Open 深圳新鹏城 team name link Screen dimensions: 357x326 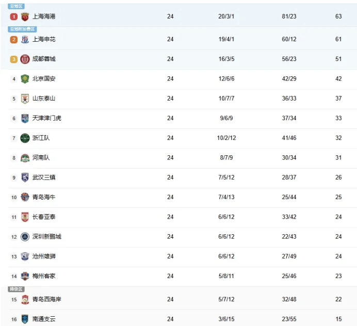click(x=46, y=237)
